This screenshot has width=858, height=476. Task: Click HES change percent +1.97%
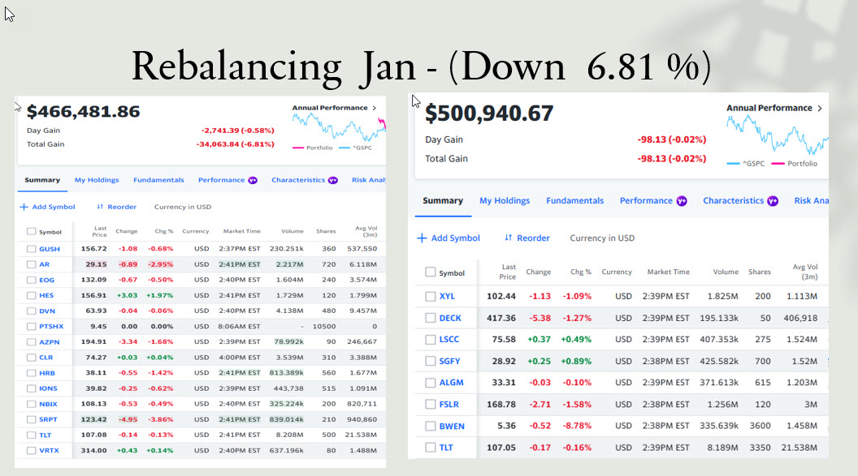click(x=160, y=295)
